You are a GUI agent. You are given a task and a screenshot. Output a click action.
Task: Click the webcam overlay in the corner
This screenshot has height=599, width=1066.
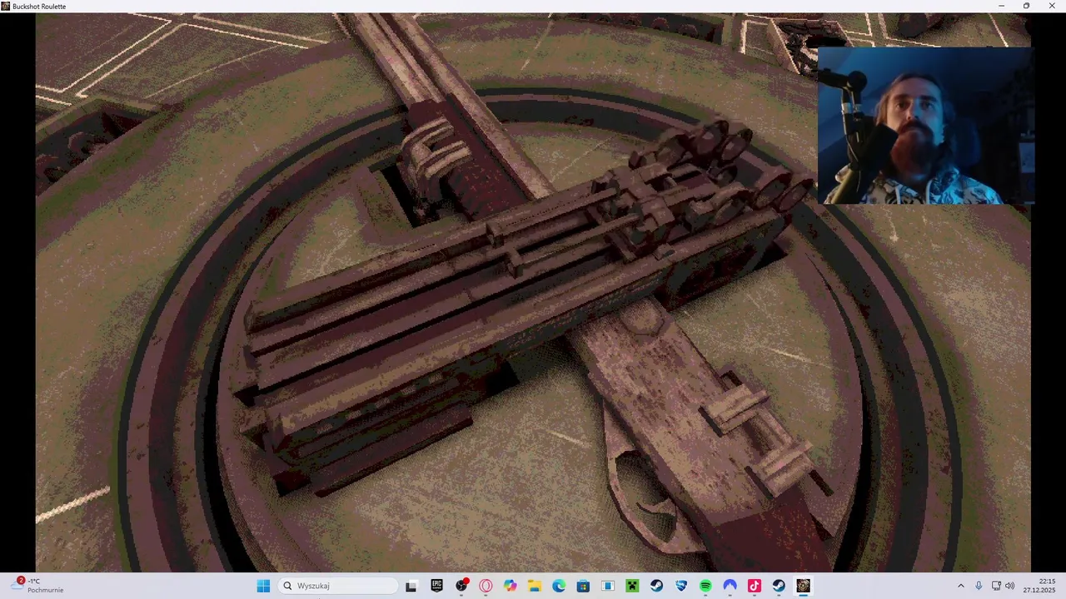(926, 126)
